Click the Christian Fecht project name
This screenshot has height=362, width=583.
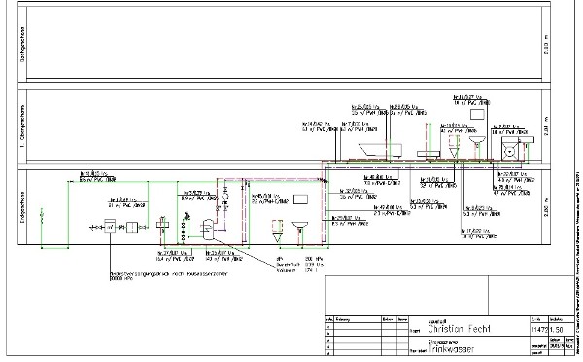pos(460,329)
